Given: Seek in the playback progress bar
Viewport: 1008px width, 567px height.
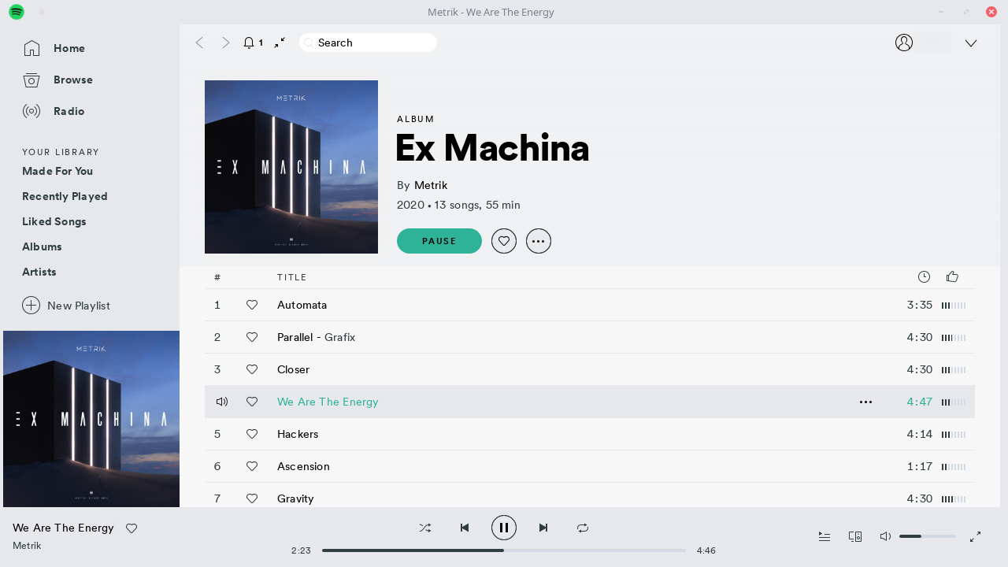Looking at the screenshot, I should [x=504, y=550].
